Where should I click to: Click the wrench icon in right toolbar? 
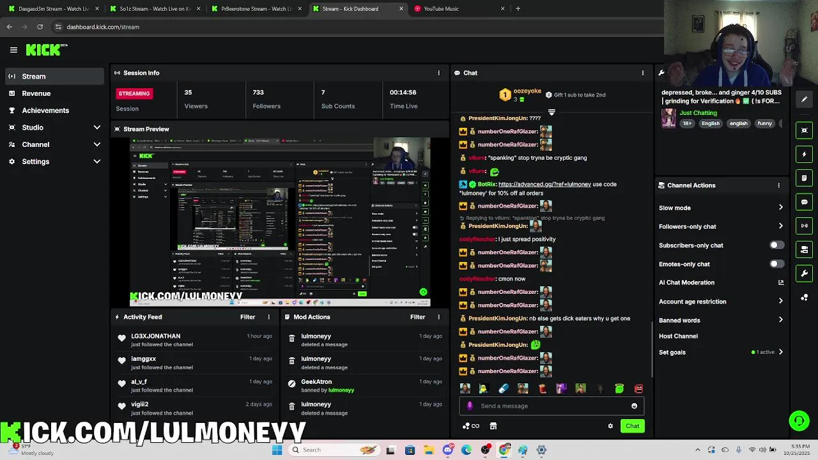804,273
